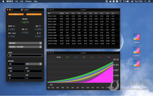153x96 pixels.
Task: Select the 3.option desktop file icon
Action: [137, 63]
